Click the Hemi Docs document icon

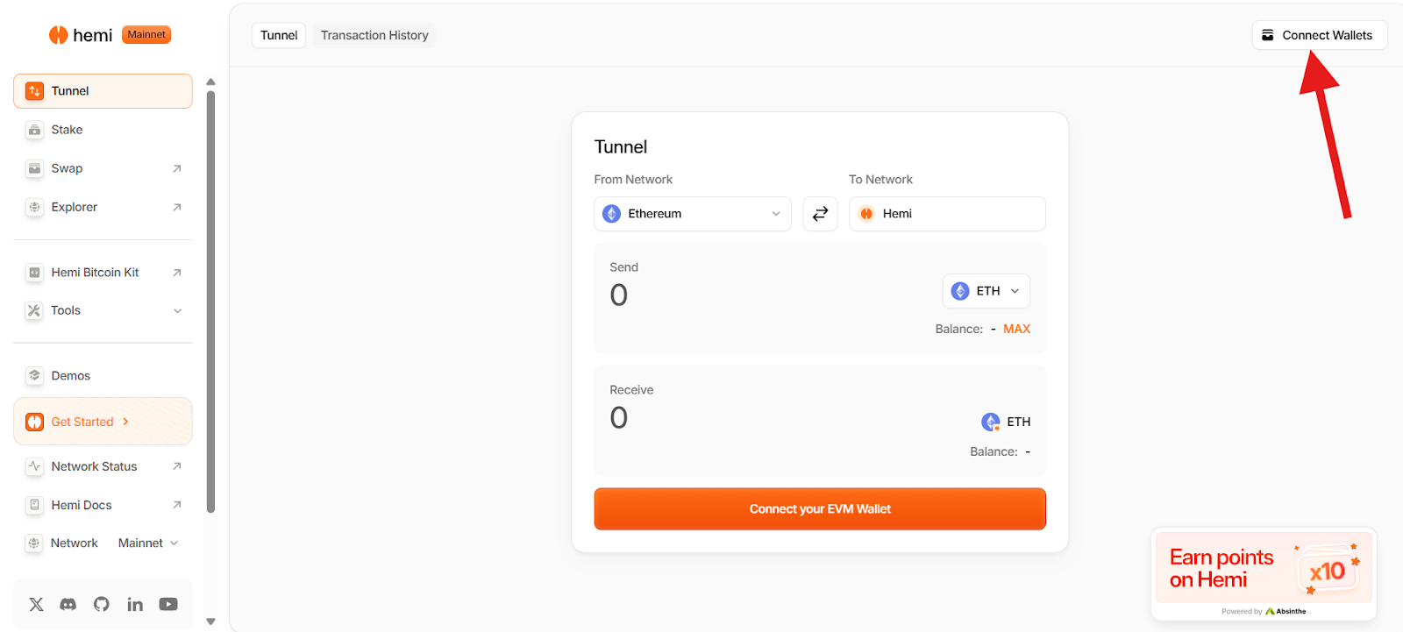pos(34,505)
